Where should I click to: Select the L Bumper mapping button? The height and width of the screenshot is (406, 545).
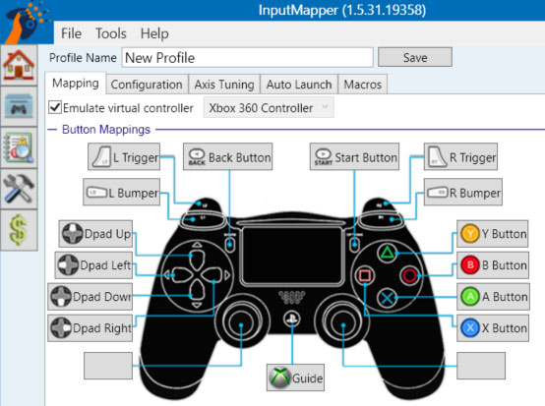pos(122,193)
